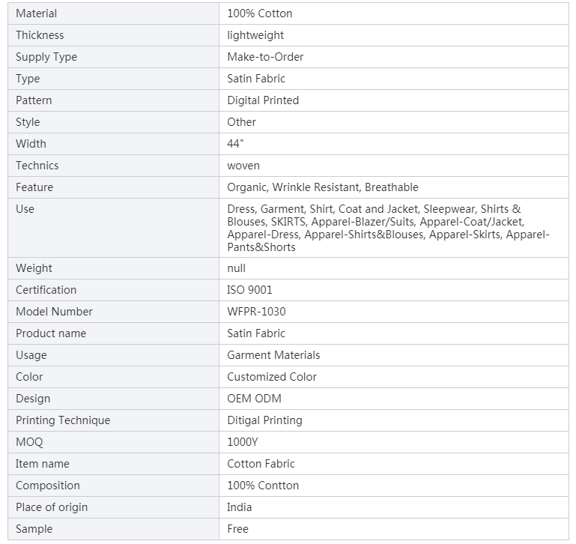Image resolution: width=576 pixels, height=544 pixels.
Task: Click Organic, Wrinkle Resistant, Breathable feature text
Action: click(x=323, y=187)
